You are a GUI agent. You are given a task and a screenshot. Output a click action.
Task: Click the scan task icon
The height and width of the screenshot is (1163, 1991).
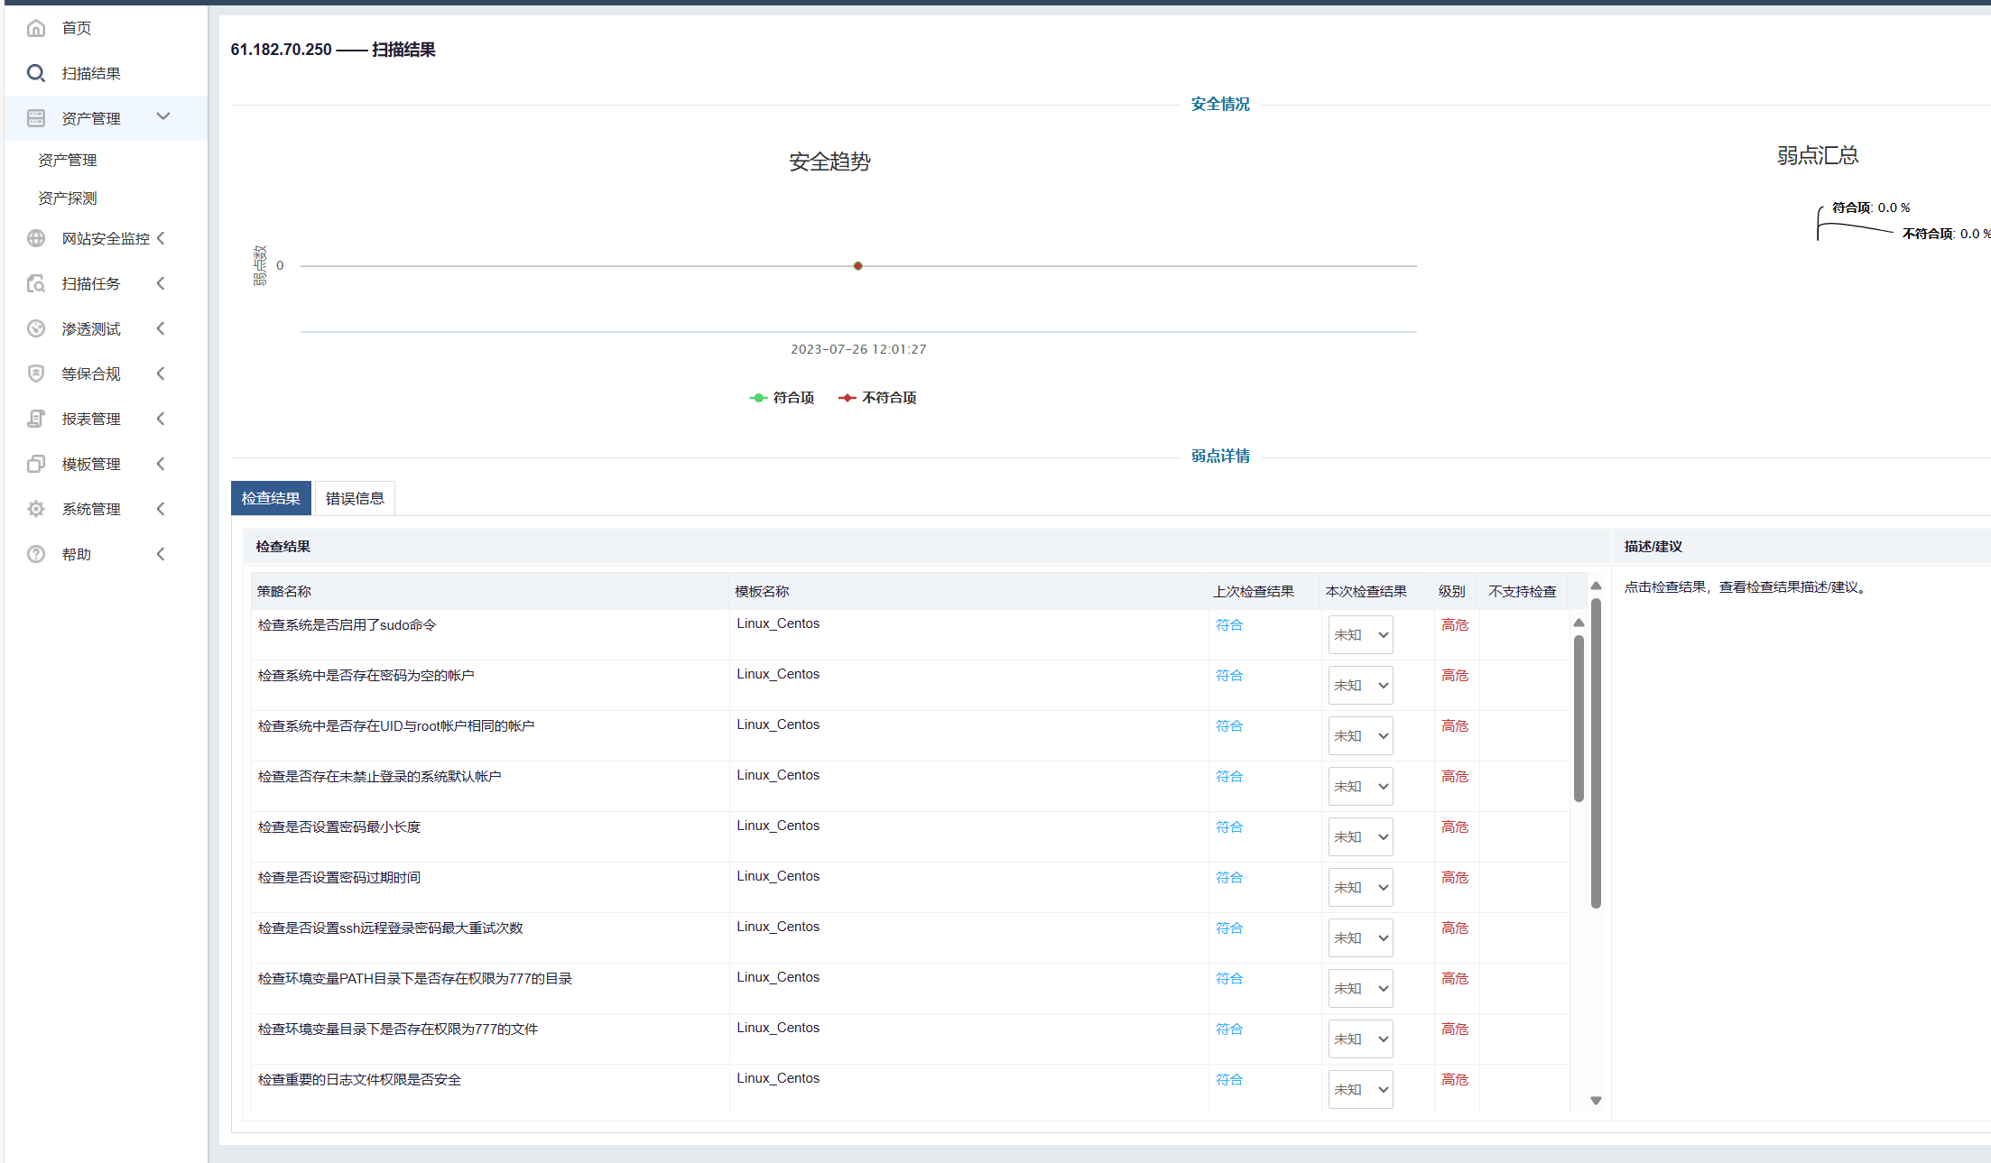36,283
